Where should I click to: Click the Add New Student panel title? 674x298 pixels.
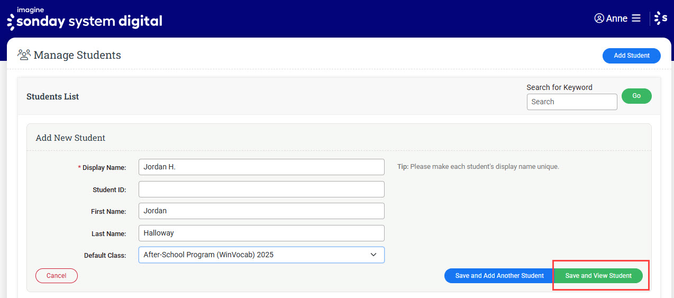(x=70, y=138)
